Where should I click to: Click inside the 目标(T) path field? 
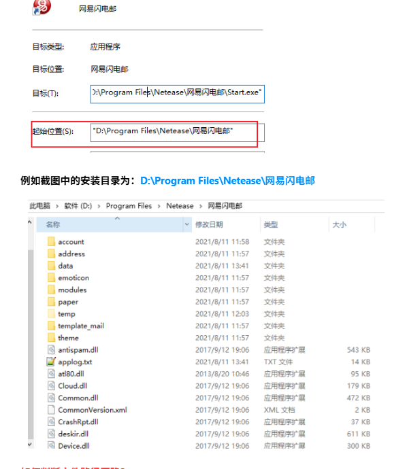point(177,94)
